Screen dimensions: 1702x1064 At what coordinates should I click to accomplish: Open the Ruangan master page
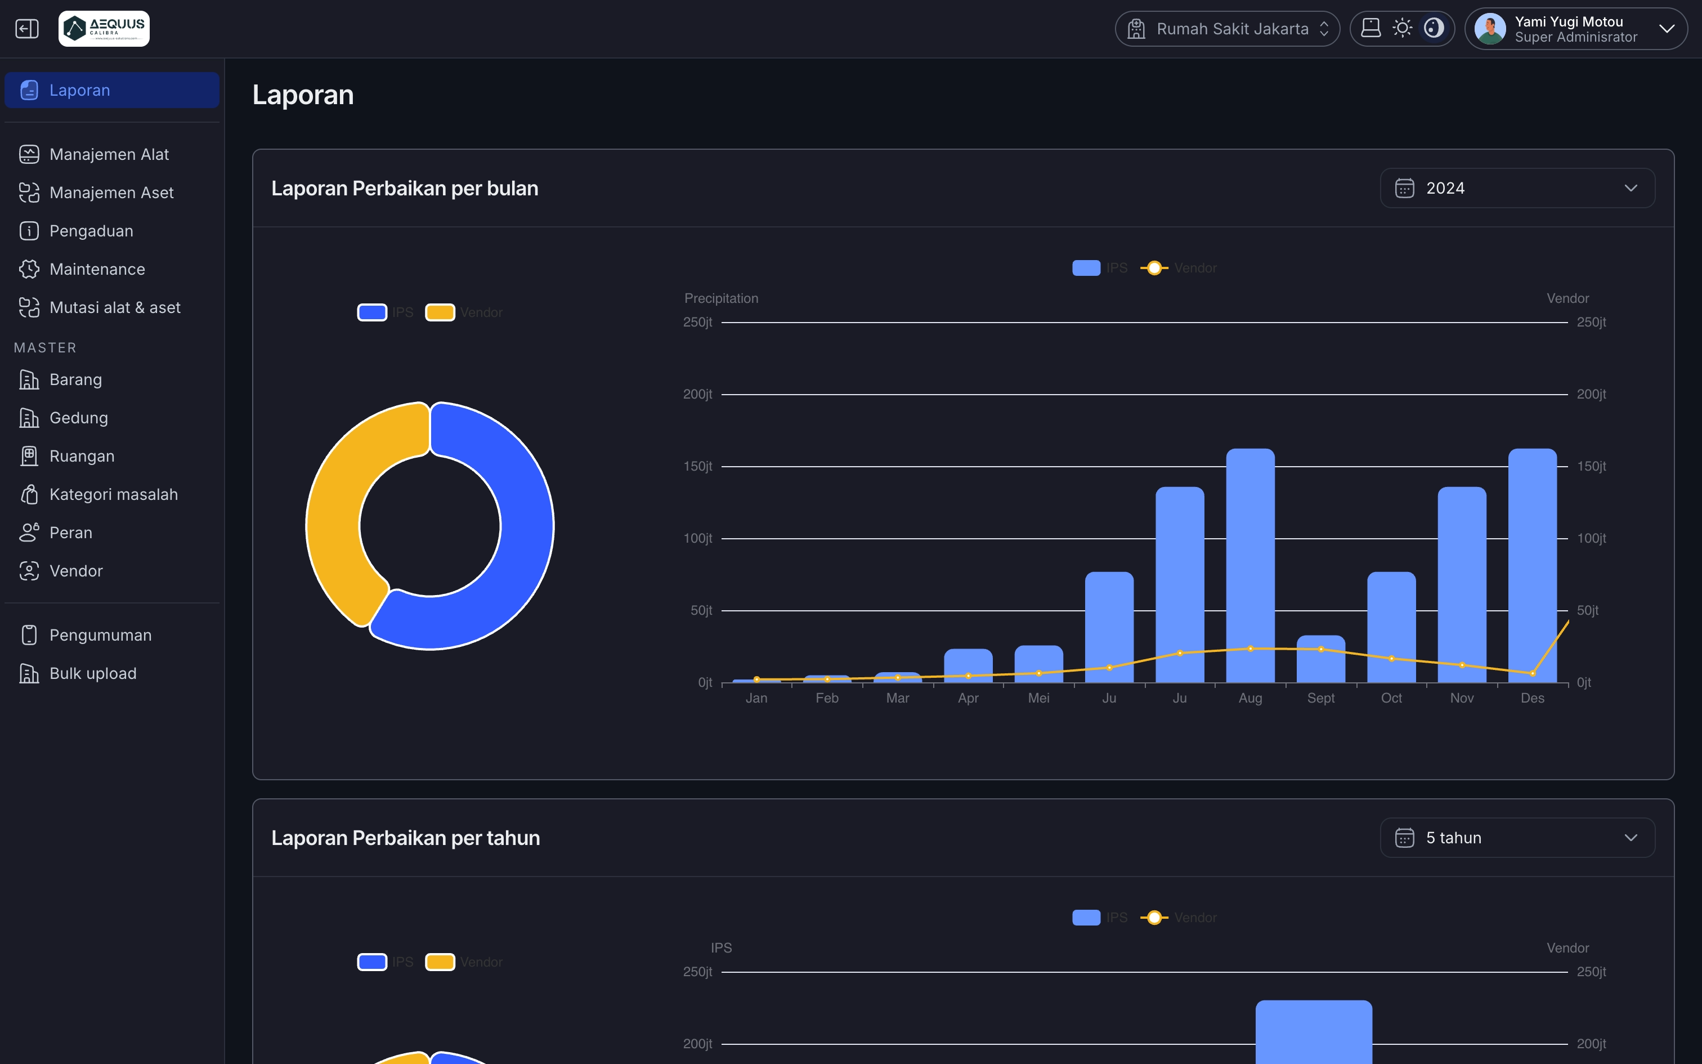pyautogui.click(x=112, y=456)
